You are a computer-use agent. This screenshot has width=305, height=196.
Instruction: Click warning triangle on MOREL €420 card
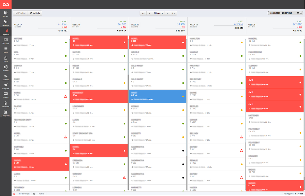[66, 137]
